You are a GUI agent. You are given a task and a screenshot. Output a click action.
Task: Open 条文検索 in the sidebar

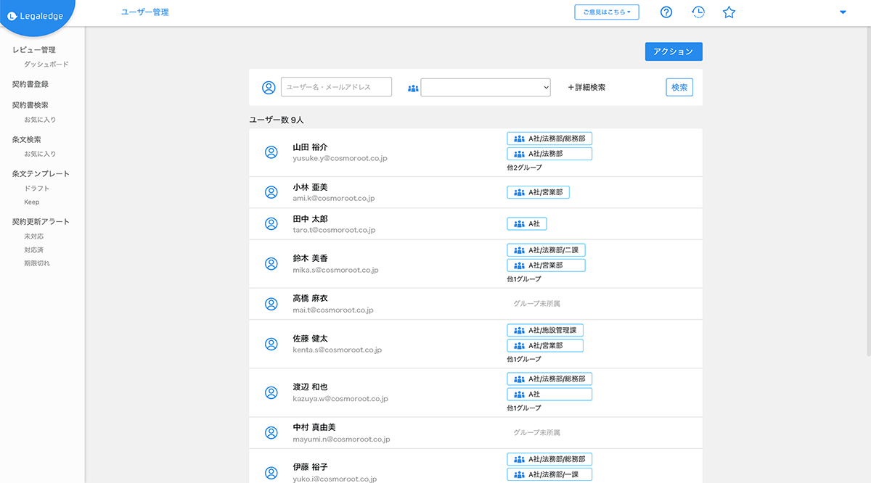pyautogui.click(x=27, y=139)
